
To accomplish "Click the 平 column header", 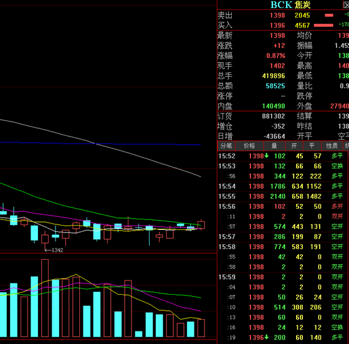I will tap(312, 146).
